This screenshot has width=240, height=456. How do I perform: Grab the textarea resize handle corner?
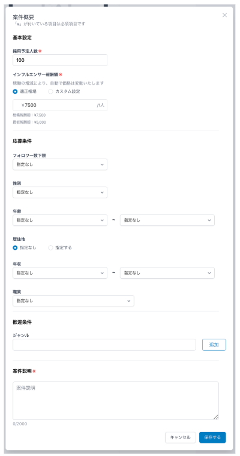216,417
